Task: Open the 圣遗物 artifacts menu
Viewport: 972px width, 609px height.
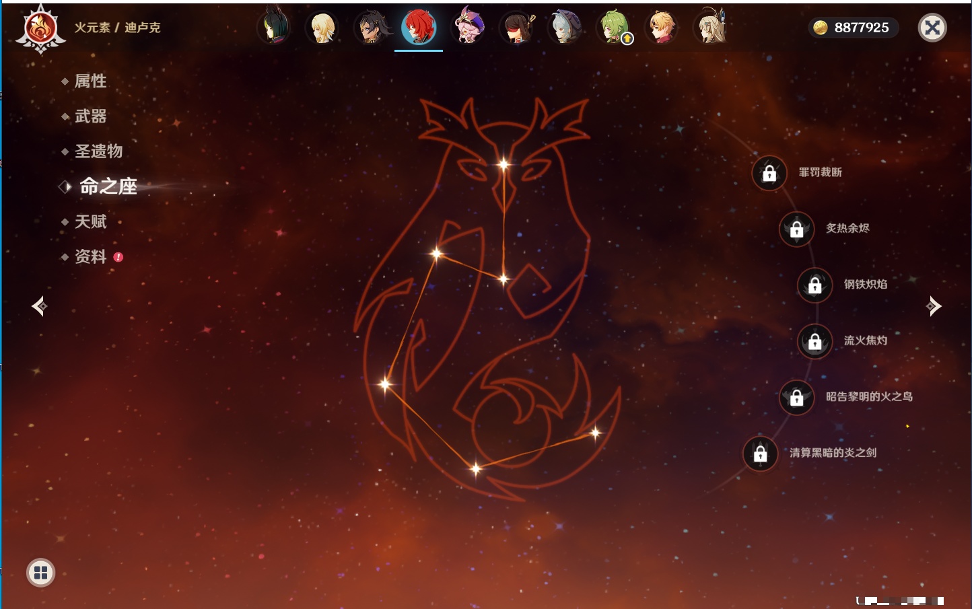Action: click(x=98, y=151)
